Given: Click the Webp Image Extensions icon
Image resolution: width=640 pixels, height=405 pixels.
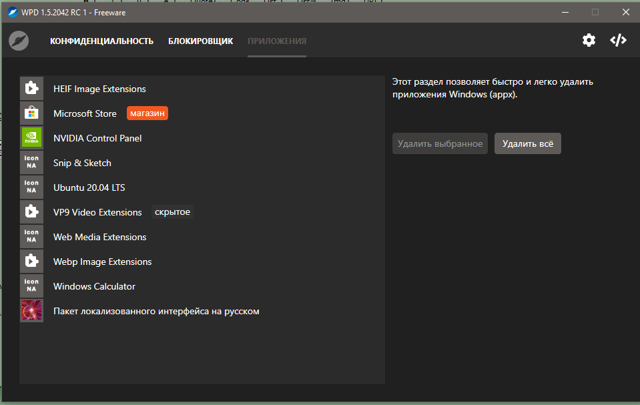Looking at the screenshot, I should (31, 262).
